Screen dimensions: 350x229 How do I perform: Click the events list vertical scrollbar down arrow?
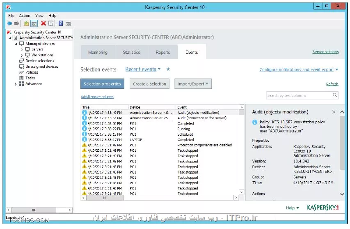click(x=242, y=192)
